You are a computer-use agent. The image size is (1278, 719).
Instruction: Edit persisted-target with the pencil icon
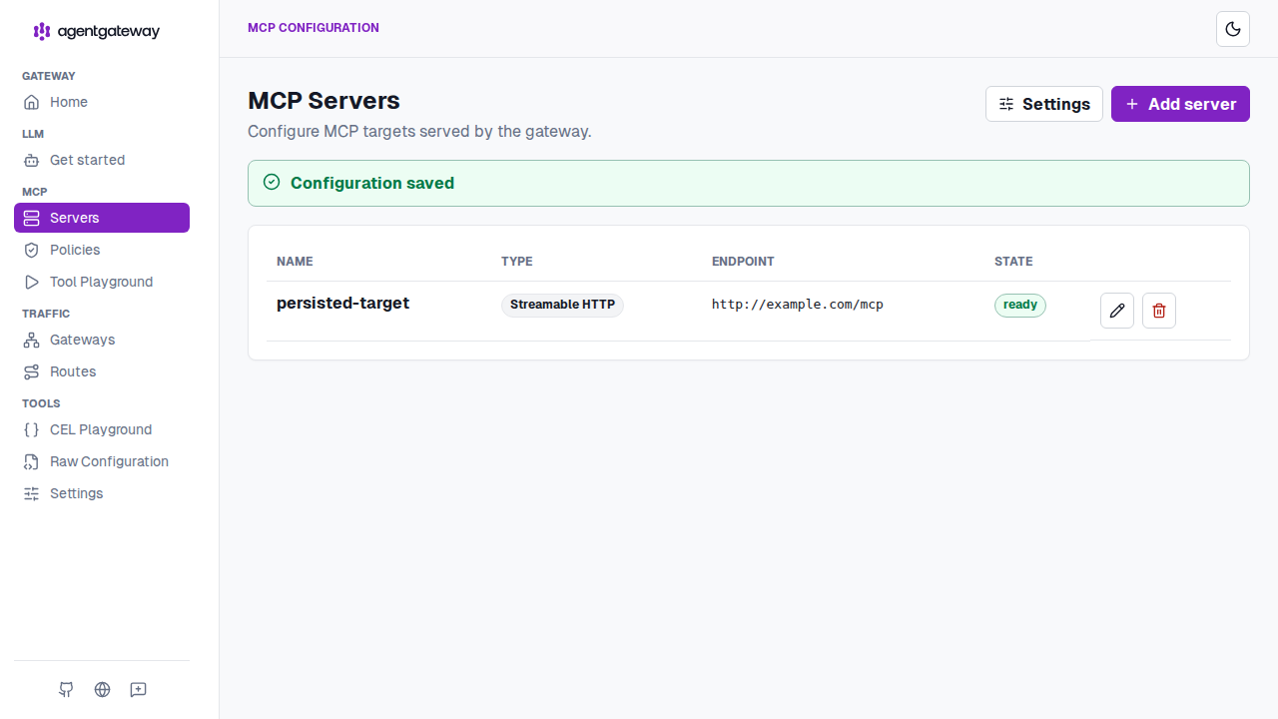click(x=1117, y=311)
